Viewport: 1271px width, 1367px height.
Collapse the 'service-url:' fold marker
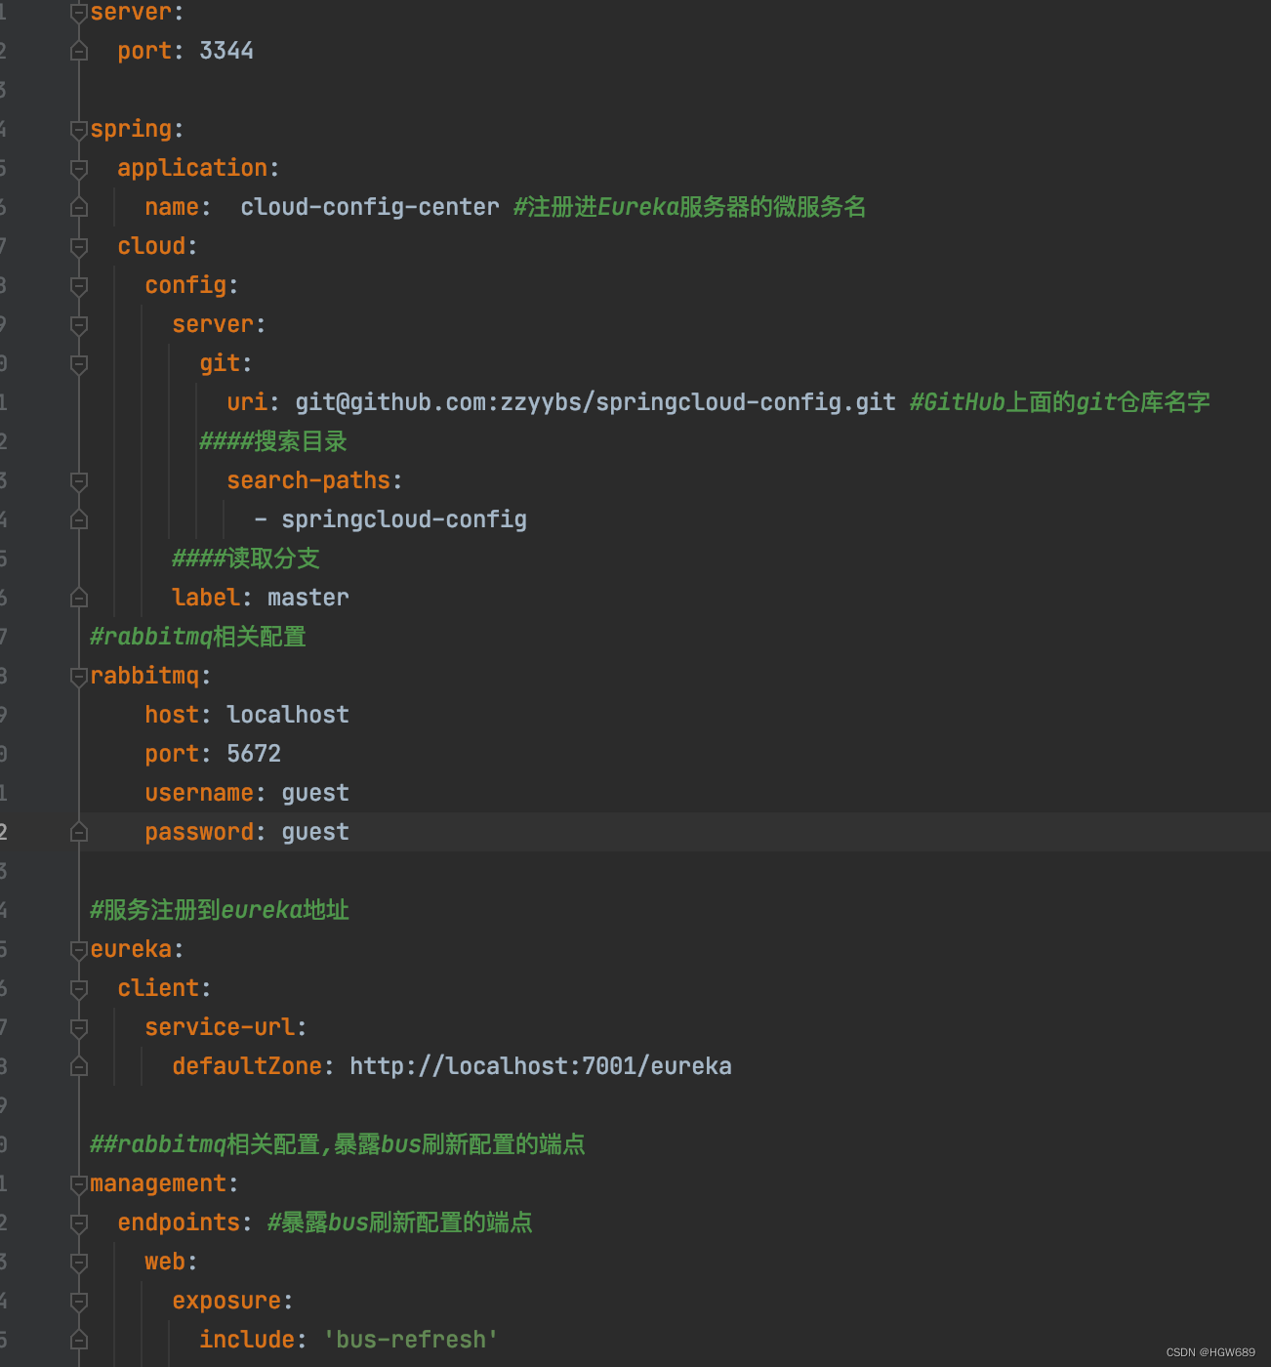click(79, 1028)
